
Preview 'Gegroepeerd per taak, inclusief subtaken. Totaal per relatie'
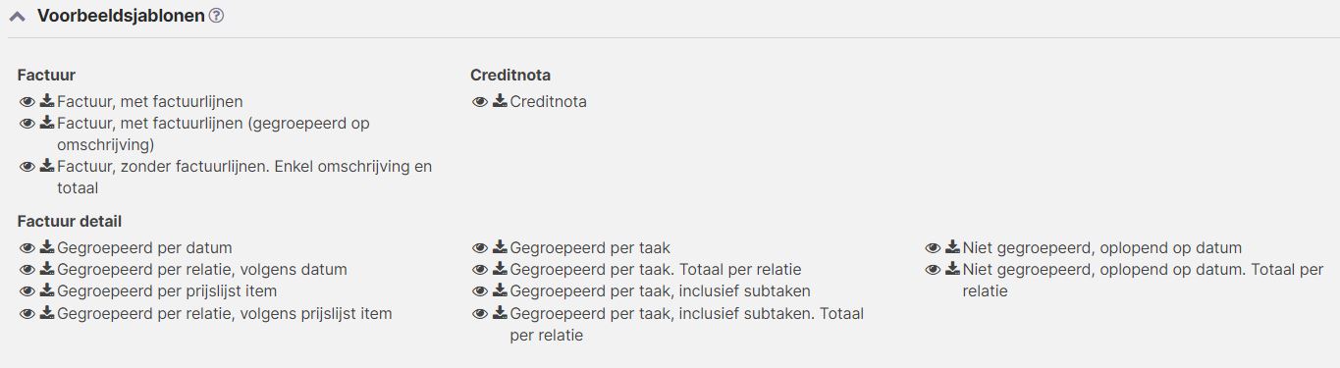(x=480, y=314)
